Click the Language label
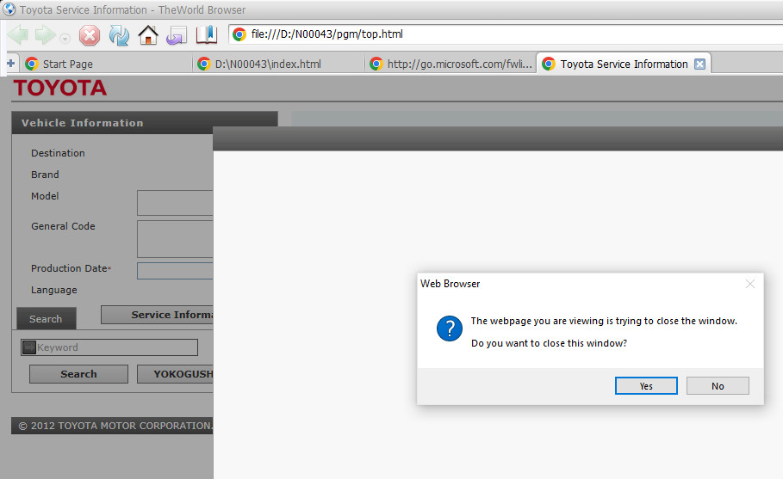Screen dimensions: 783x479 [x=54, y=290]
